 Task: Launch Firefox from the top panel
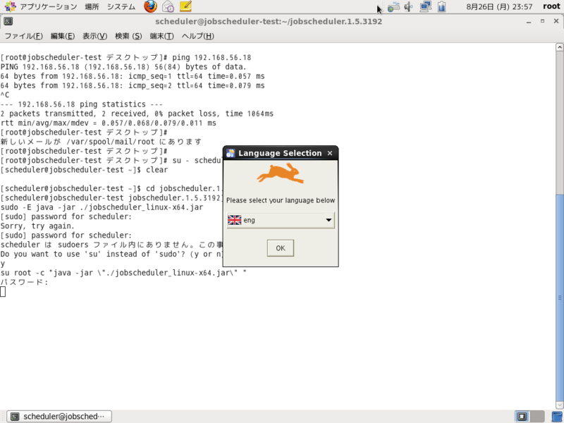pyautogui.click(x=150, y=6)
